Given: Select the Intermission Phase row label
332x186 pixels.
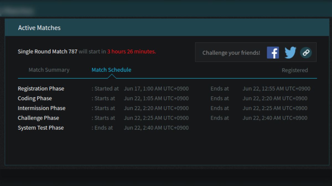Looking at the screenshot, I should (x=41, y=108).
